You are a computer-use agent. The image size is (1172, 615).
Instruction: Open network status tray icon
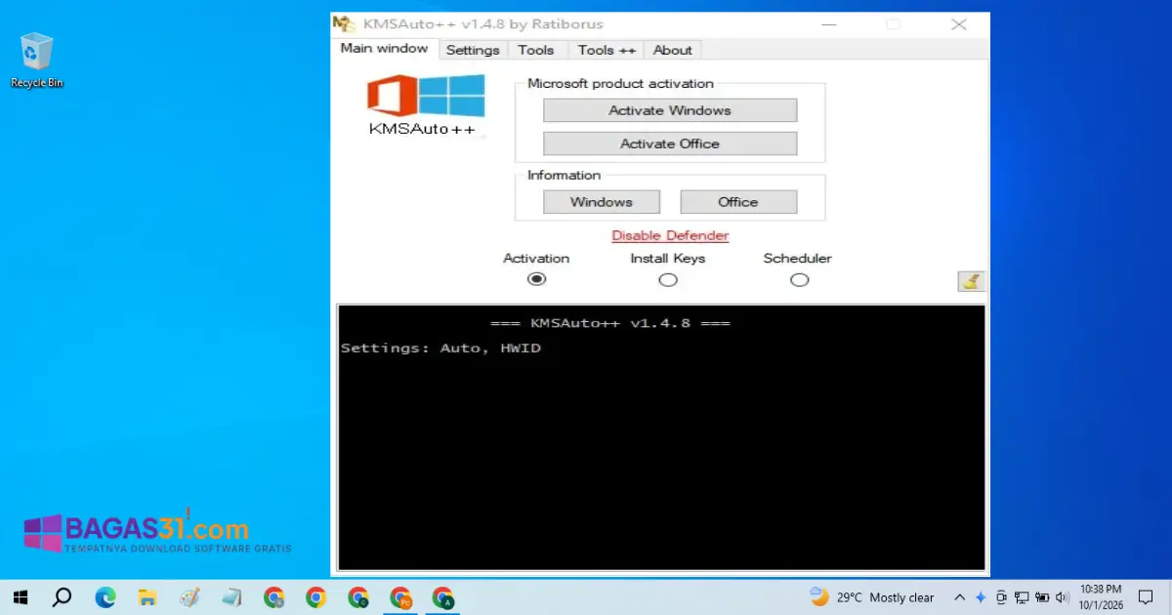1022,597
